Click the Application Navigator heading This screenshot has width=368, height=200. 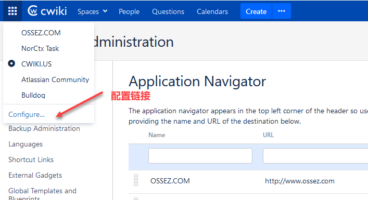(197, 82)
